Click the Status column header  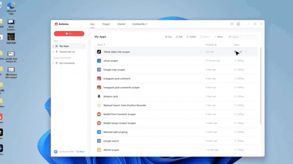coord(237,45)
